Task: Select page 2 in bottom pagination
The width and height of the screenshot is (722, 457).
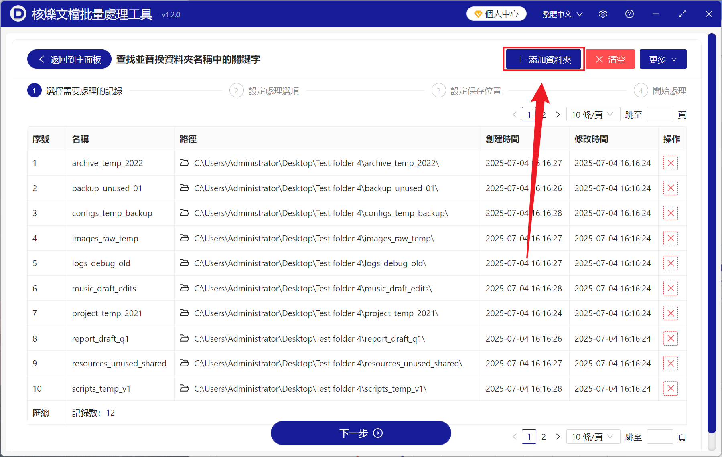Action: [x=544, y=437]
